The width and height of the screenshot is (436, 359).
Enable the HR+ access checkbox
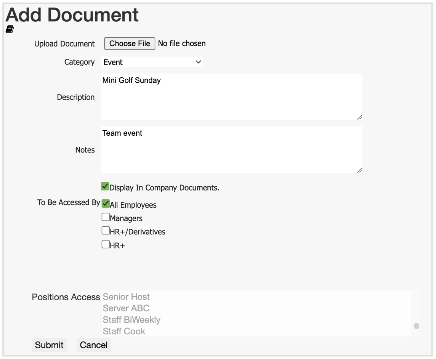[x=106, y=244]
